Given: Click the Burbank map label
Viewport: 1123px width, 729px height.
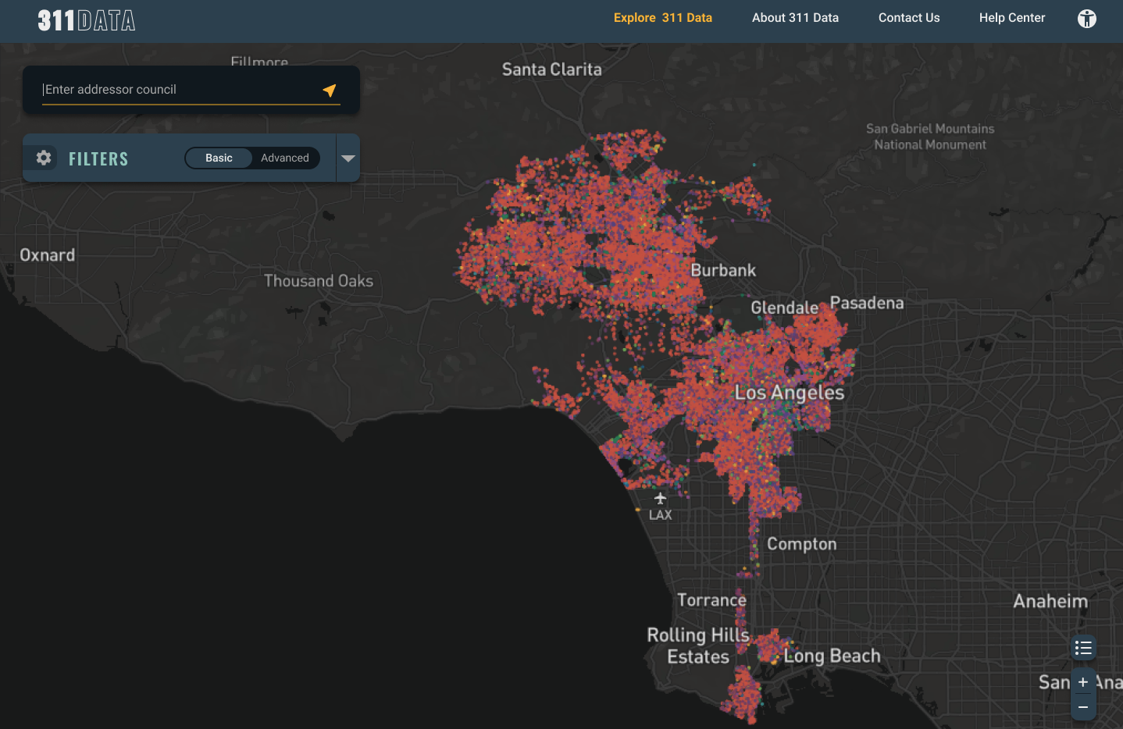Looking at the screenshot, I should click(723, 271).
